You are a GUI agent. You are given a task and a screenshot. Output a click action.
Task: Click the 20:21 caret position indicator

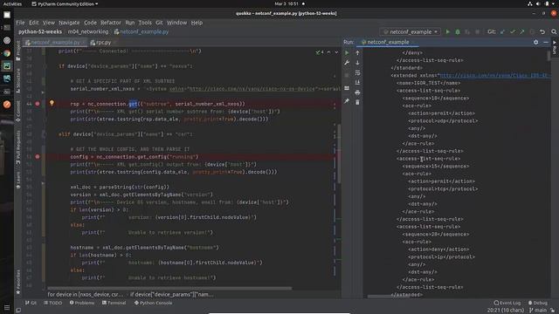coord(505,311)
